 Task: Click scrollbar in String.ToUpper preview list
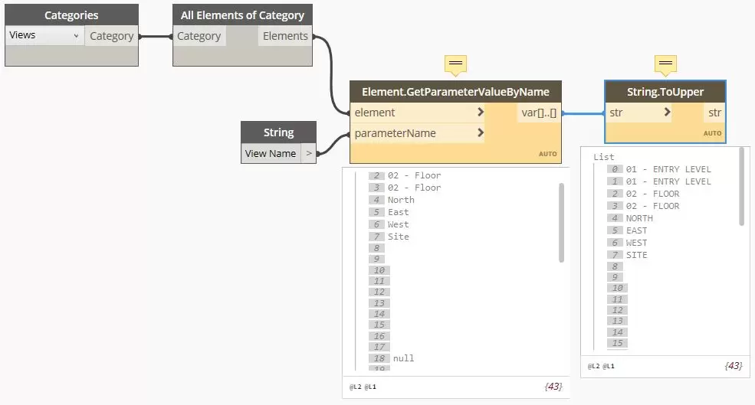[741, 188]
